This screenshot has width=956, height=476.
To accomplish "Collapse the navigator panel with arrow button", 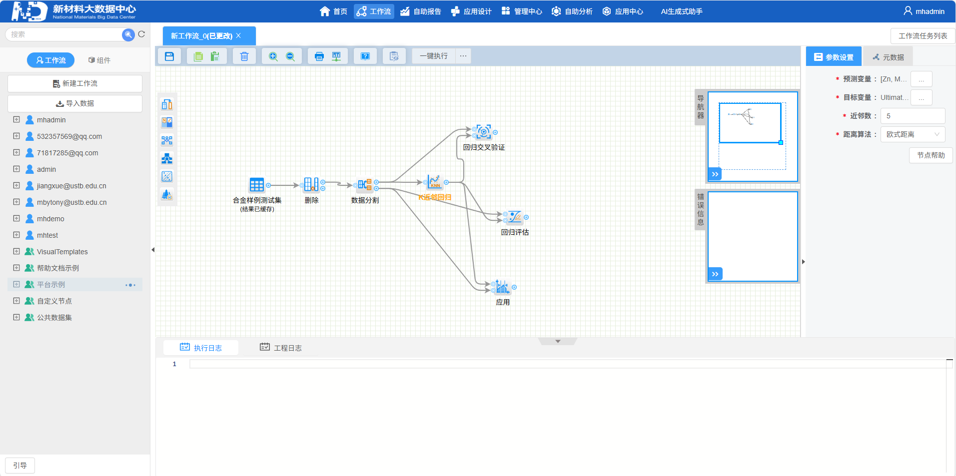I will 715,174.
